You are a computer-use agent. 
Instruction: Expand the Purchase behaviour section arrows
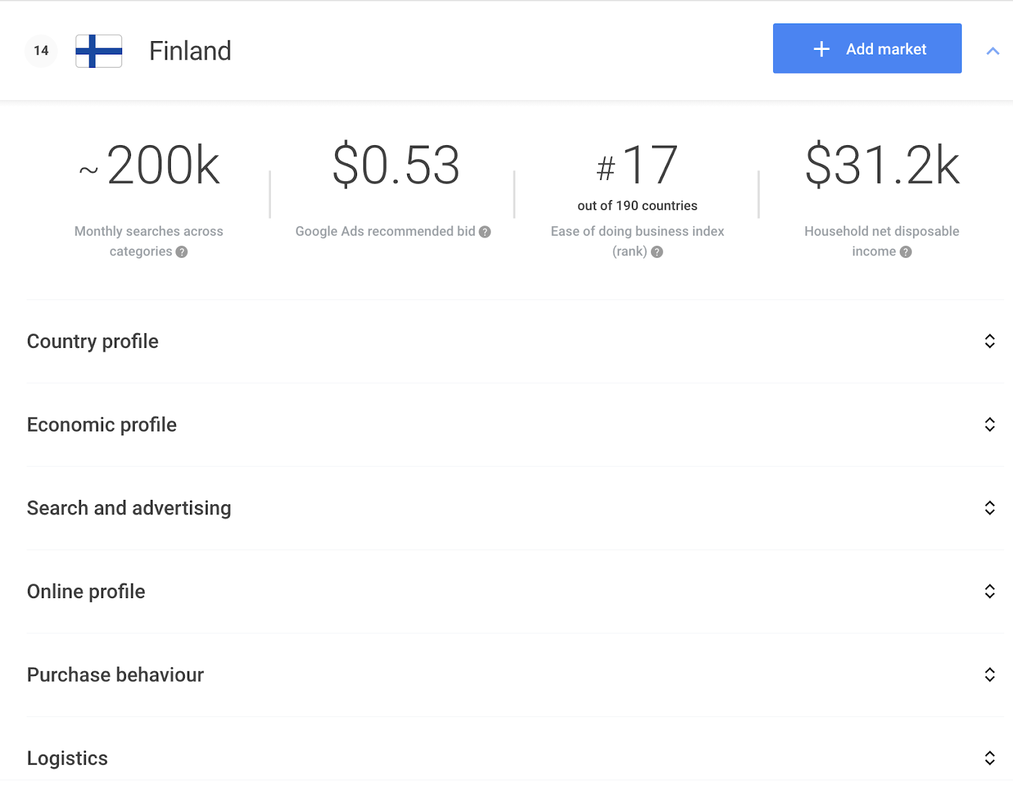(x=990, y=675)
